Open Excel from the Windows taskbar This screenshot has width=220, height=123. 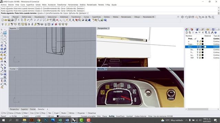point(60,120)
